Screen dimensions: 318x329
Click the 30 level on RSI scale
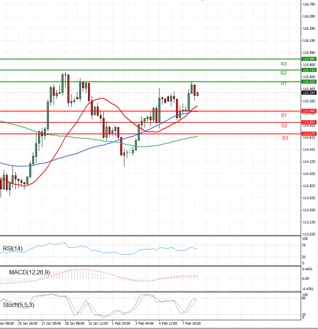click(x=304, y=257)
